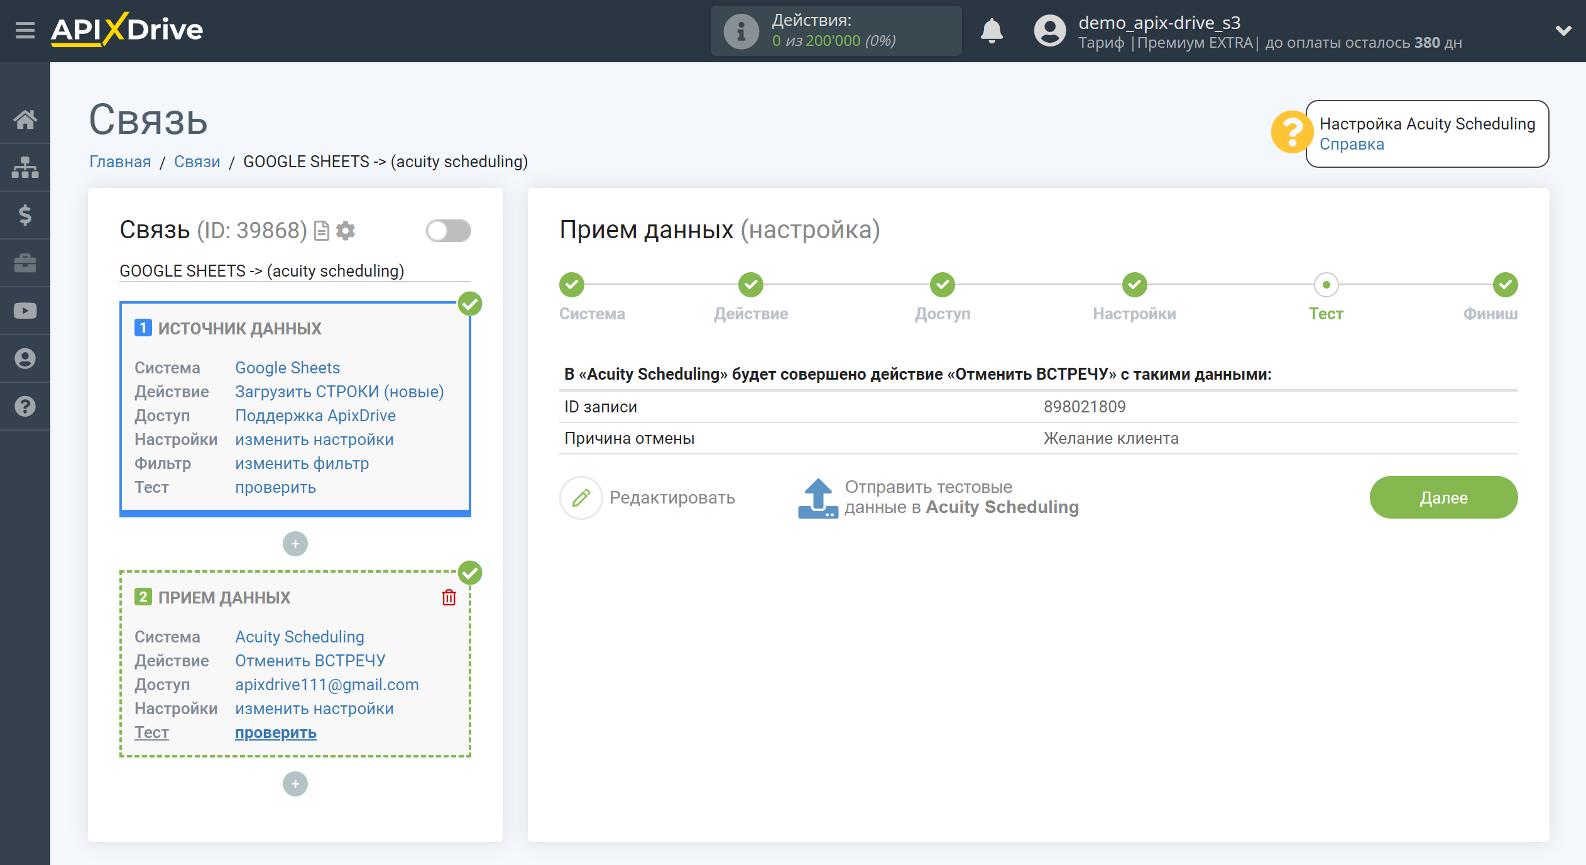Open the hamburger menu
This screenshot has height=865, width=1586.
pyautogui.click(x=25, y=30)
